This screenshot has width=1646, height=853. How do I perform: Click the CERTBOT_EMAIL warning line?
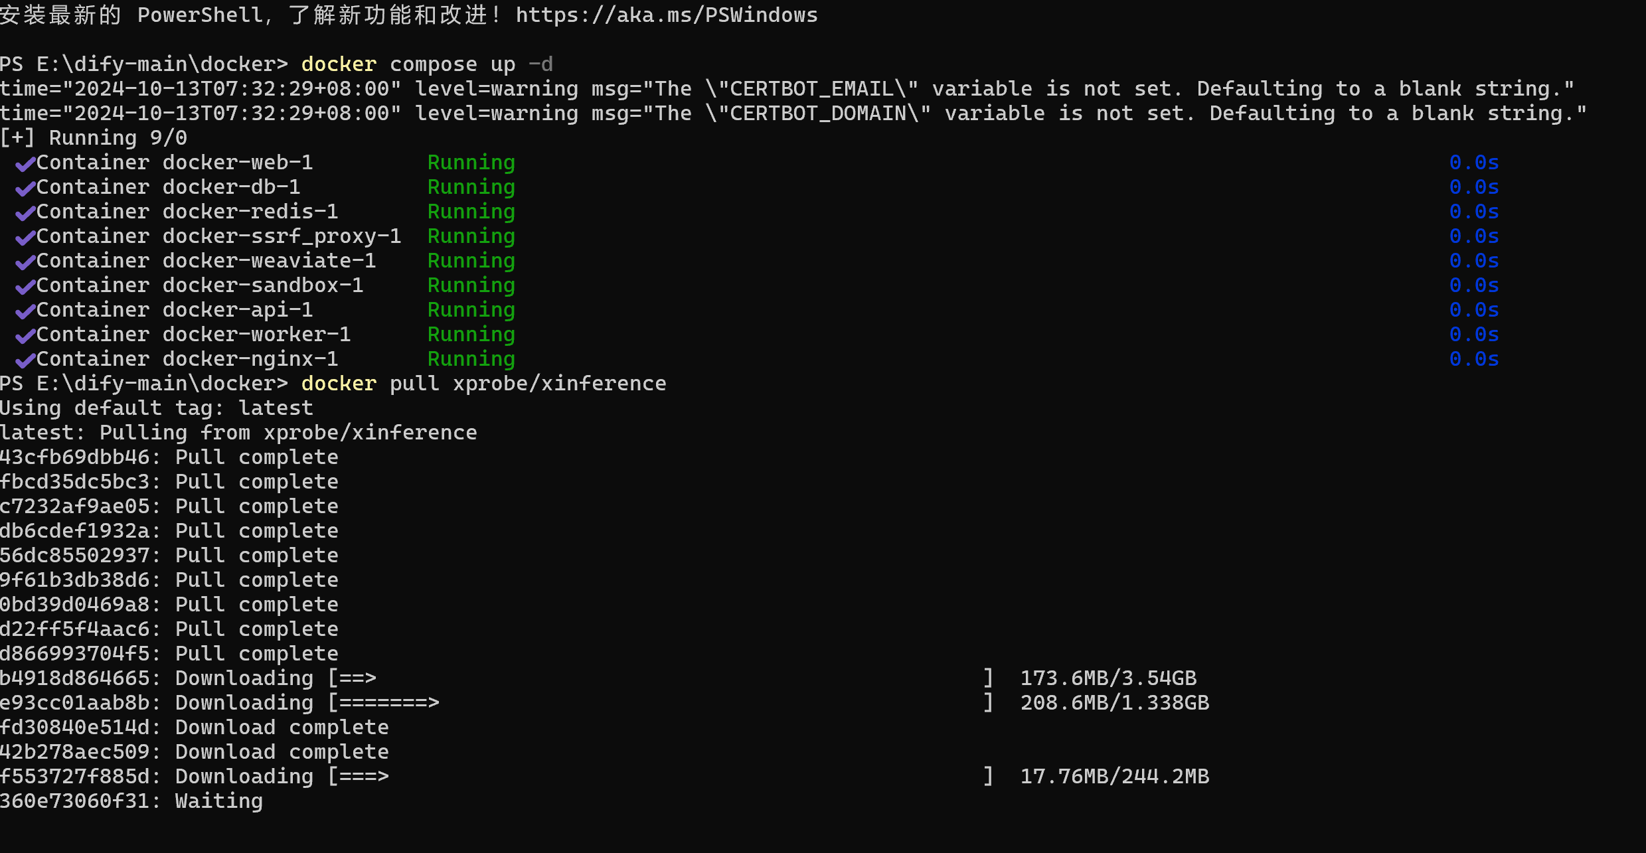coord(787,89)
